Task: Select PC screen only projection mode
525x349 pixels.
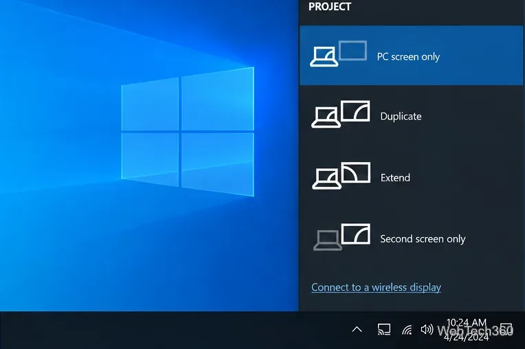Action: pyautogui.click(x=411, y=56)
